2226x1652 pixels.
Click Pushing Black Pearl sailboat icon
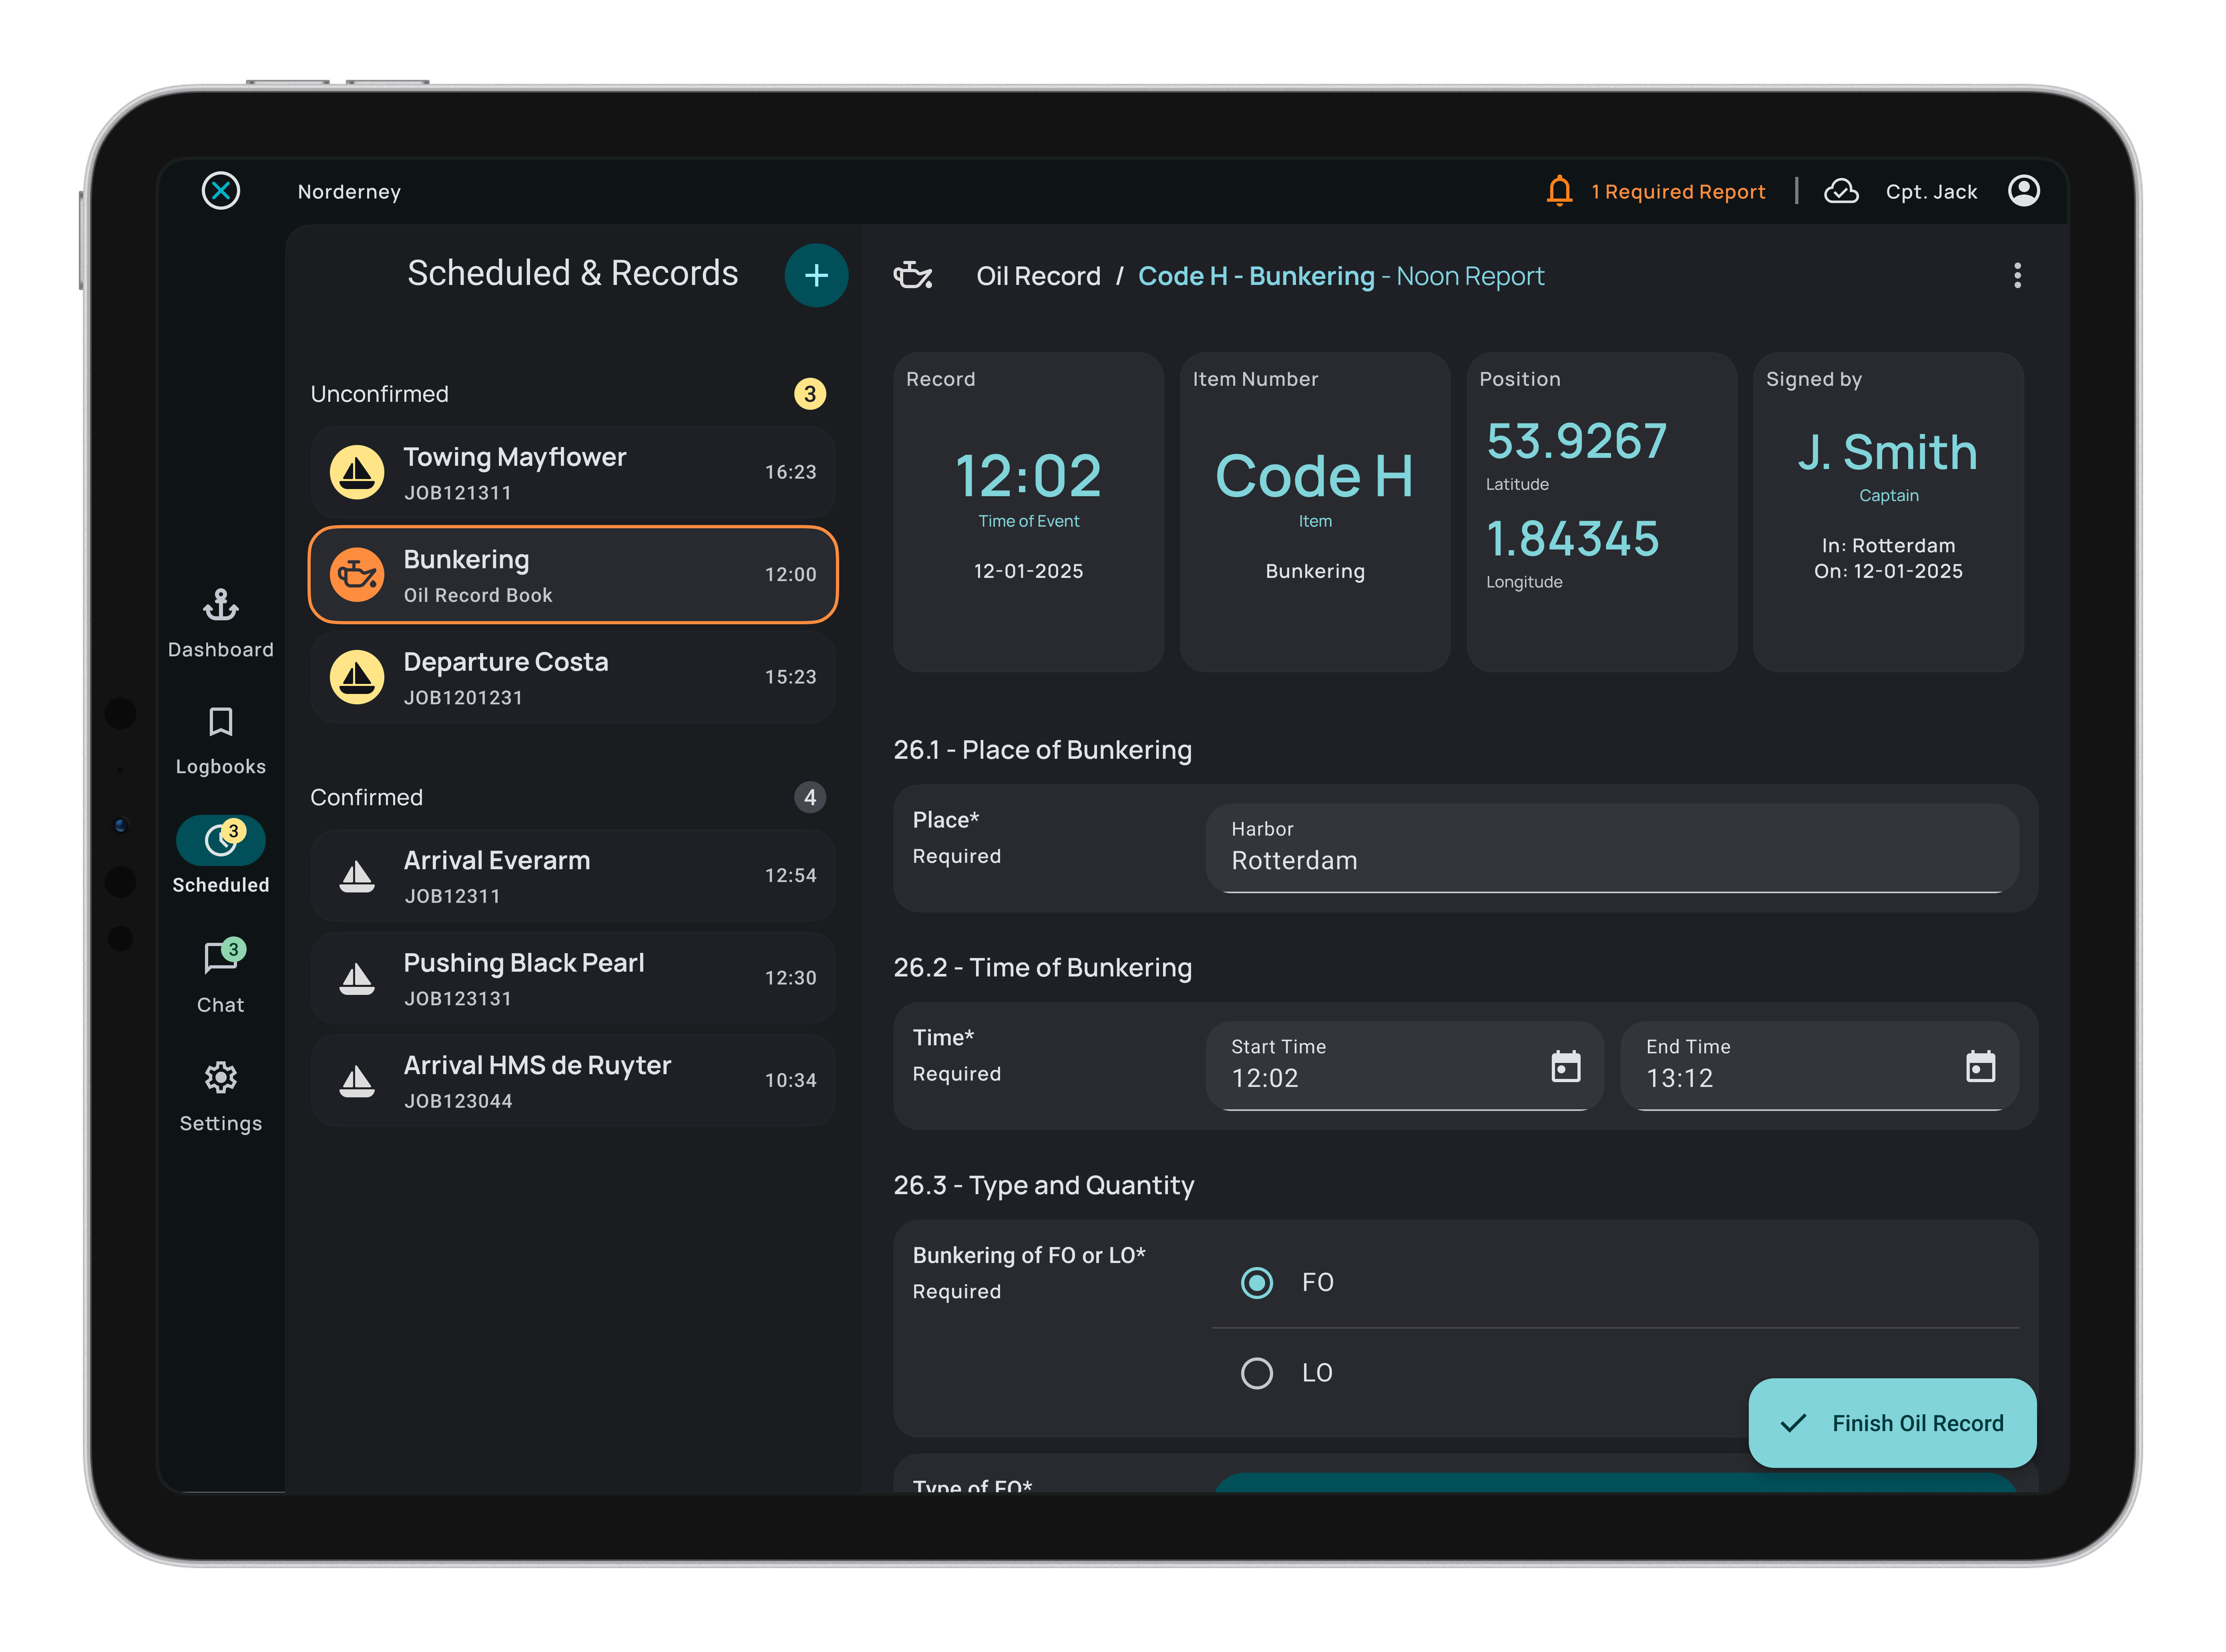356,978
